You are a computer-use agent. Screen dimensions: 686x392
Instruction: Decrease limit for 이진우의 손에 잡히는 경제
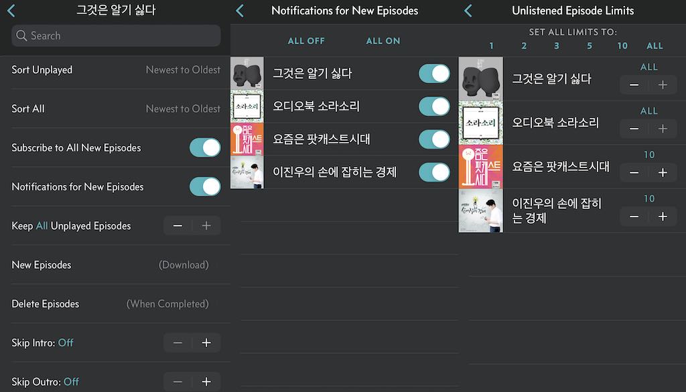click(x=634, y=216)
